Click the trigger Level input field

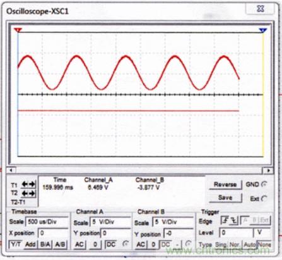click(x=236, y=233)
